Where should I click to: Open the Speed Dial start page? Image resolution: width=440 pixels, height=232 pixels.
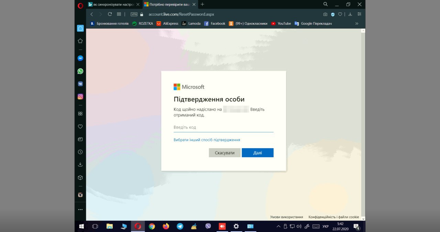[x=119, y=14]
